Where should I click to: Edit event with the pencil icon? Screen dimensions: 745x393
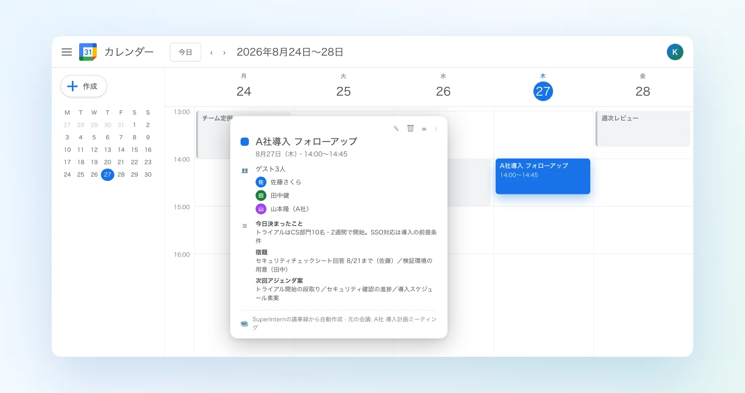tap(396, 128)
